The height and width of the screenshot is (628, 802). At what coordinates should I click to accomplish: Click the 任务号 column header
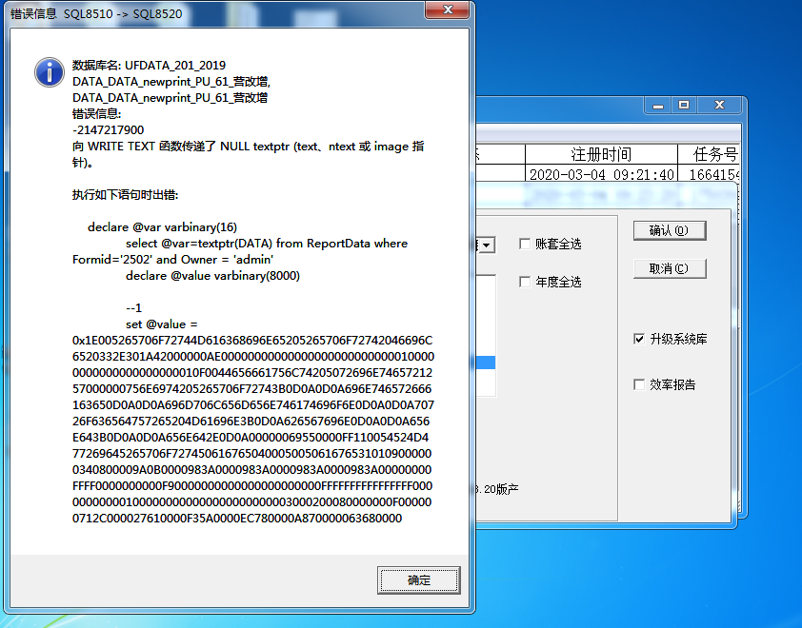[x=710, y=154]
